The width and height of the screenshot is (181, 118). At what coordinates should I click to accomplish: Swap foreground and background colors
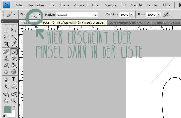click(x=14, y=107)
